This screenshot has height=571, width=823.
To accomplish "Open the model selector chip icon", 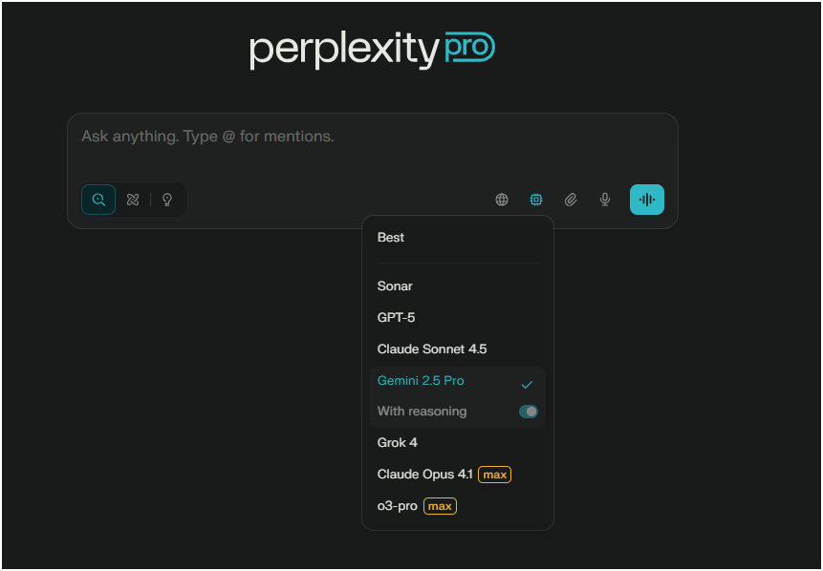I will point(535,200).
